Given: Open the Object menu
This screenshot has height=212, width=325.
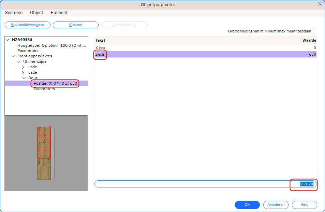Looking at the screenshot, I should coord(36,13).
